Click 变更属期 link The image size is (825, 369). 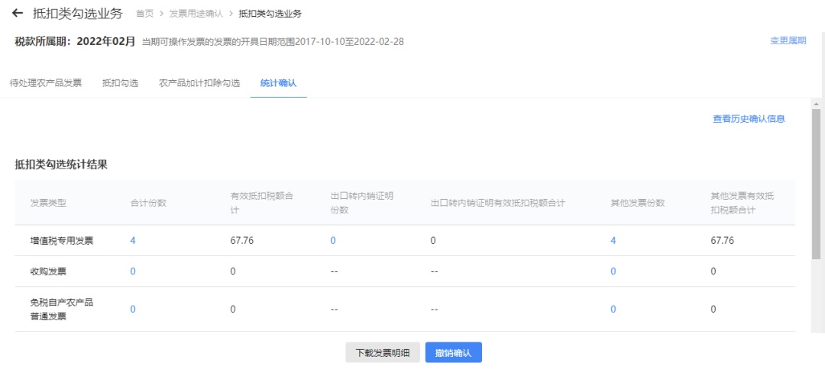point(788,41)
